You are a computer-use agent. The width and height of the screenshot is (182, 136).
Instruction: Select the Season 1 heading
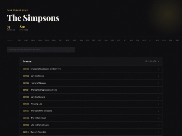[x=28, y=61]
